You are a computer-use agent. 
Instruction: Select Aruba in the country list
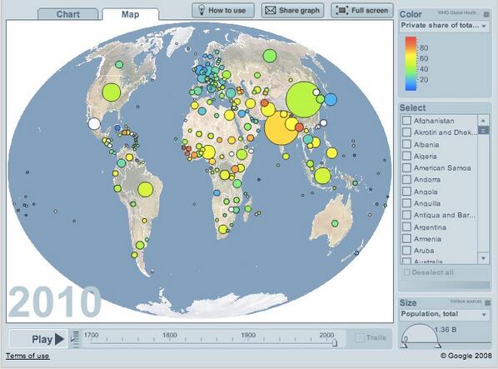pos(424,251)
